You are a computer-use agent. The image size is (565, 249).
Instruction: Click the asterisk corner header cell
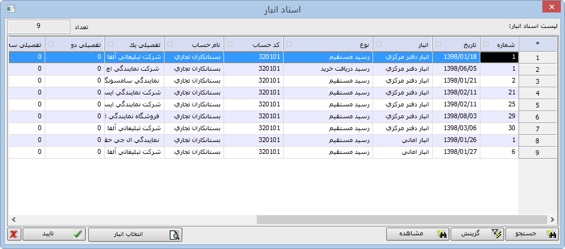point(538,45)
